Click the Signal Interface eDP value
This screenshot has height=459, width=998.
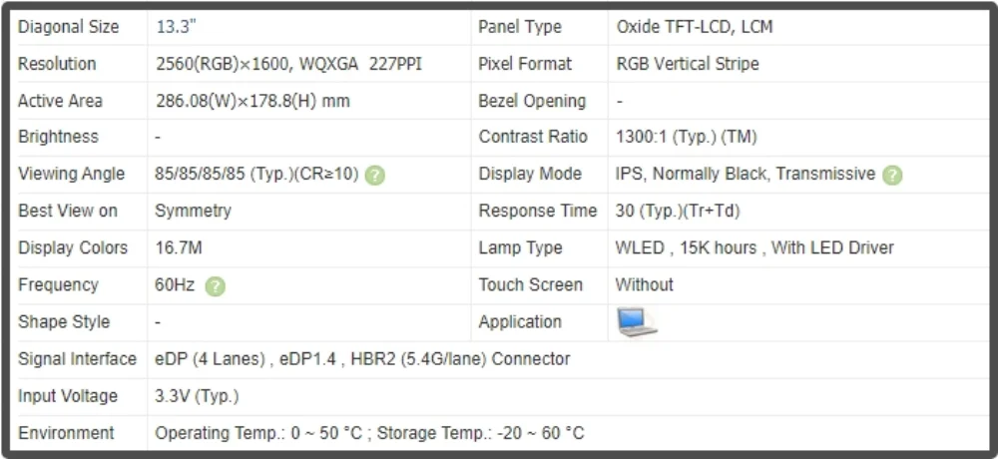[x=362, y=359]
